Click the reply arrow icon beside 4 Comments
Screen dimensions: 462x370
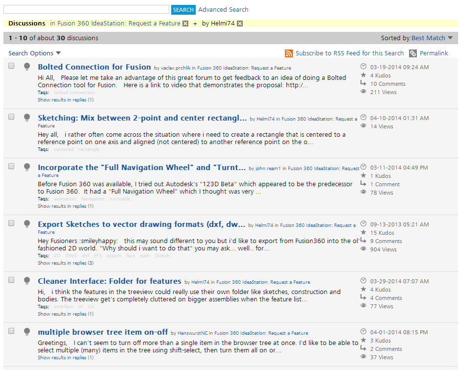tap(363, 297)
